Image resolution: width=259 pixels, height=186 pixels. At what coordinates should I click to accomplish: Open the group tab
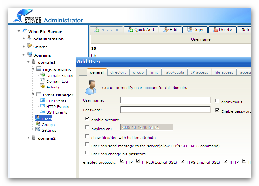click(x=138, y=72)
